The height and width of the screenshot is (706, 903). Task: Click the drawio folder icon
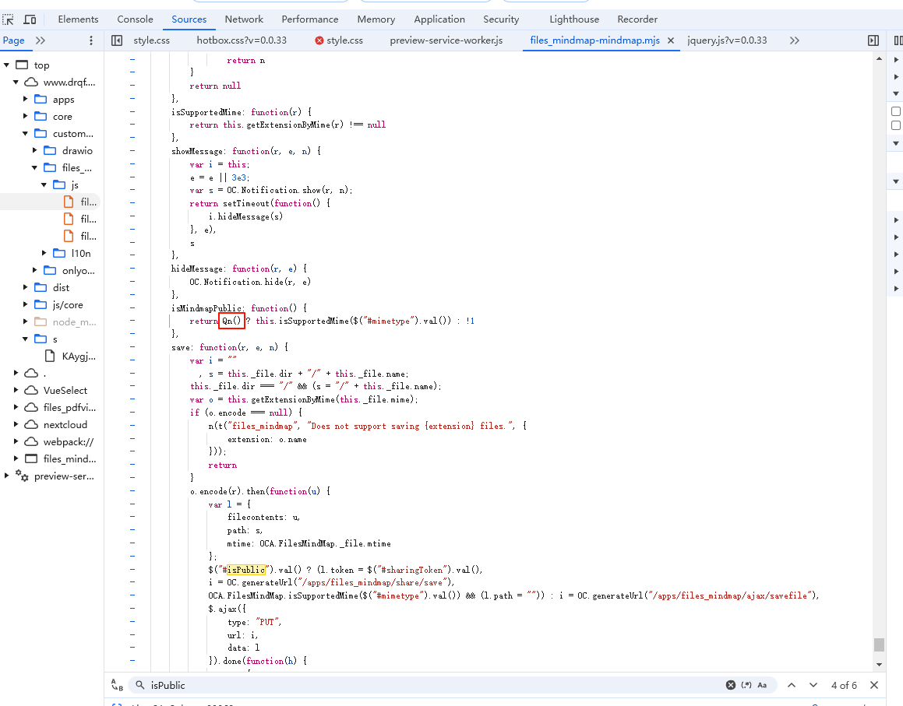pos(50,150)
